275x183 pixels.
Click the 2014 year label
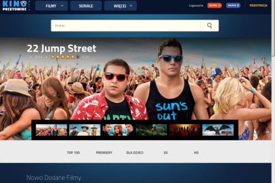[38, 57]
